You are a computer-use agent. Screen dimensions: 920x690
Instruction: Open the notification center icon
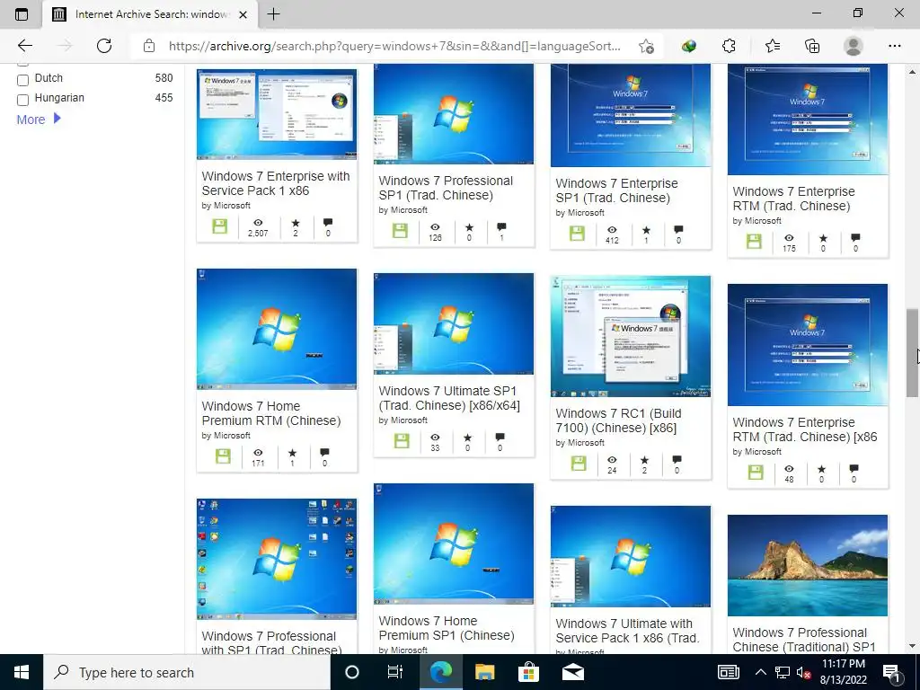click(891, 672)
